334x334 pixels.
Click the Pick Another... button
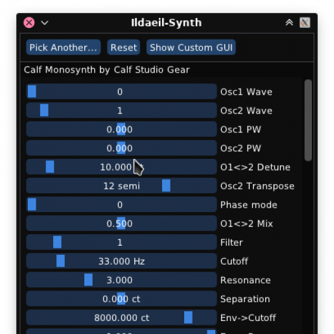[63, 47]
